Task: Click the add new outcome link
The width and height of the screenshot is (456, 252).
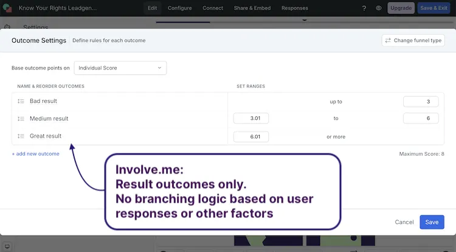Action: pos(35,153)
